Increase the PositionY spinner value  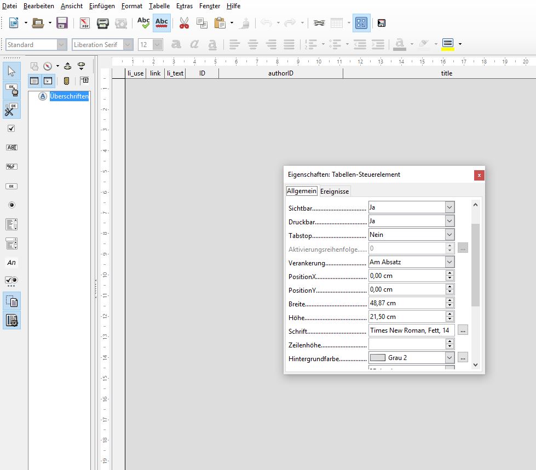point(450,287)
